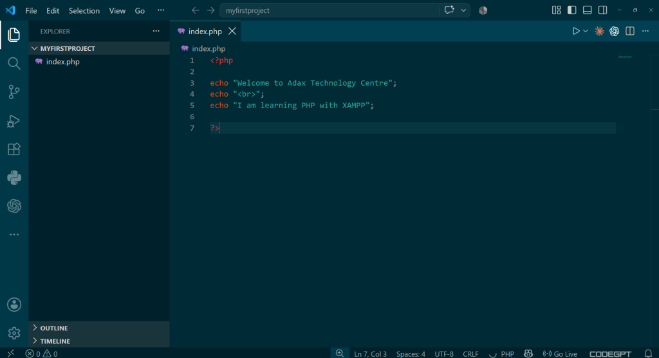Open the Explorer view in activity bar
The width and height of the screenshot is (659, 358).
point(14,35)
